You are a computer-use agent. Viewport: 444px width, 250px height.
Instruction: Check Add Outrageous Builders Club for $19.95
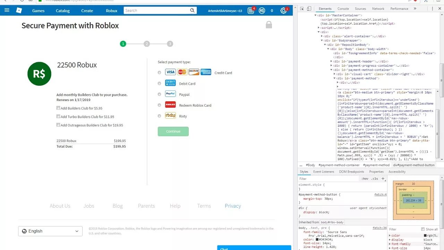click(x=58, y=125)
